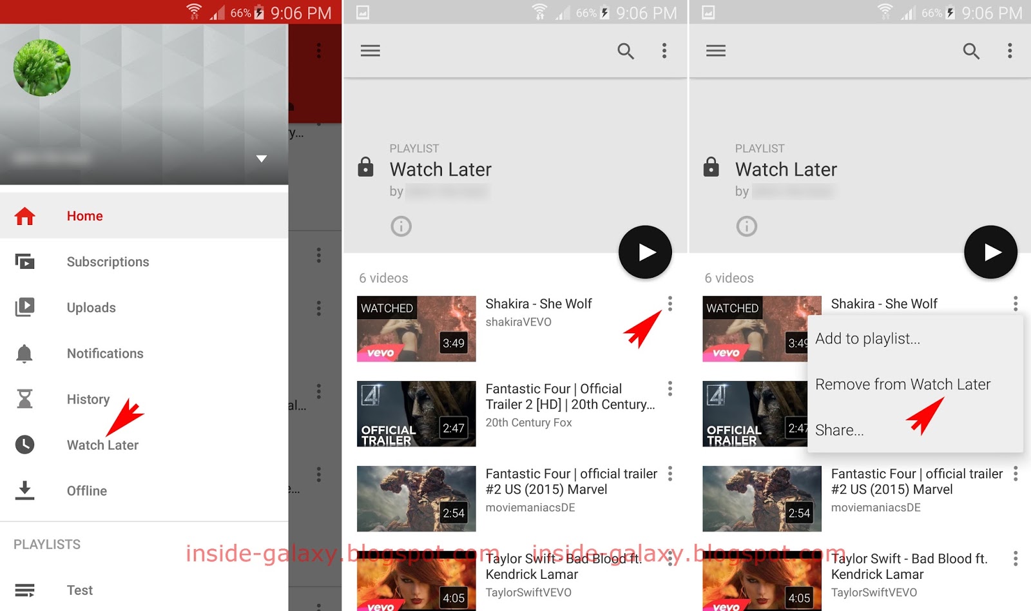Image resolution: width=1031 pixels, height=611 pixels.
Task: Tap playlist info icon in right screen
Action: (747, 226)
